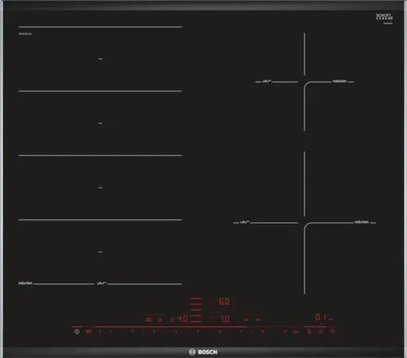Select the front right zone showing 7.0
407x358 pixels.
coord(224,319)
